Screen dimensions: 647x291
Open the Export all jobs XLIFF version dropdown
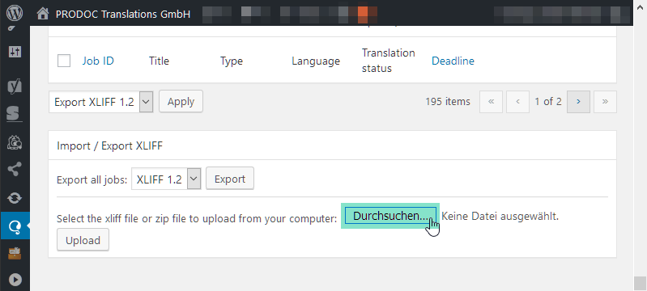pos(166,179)
